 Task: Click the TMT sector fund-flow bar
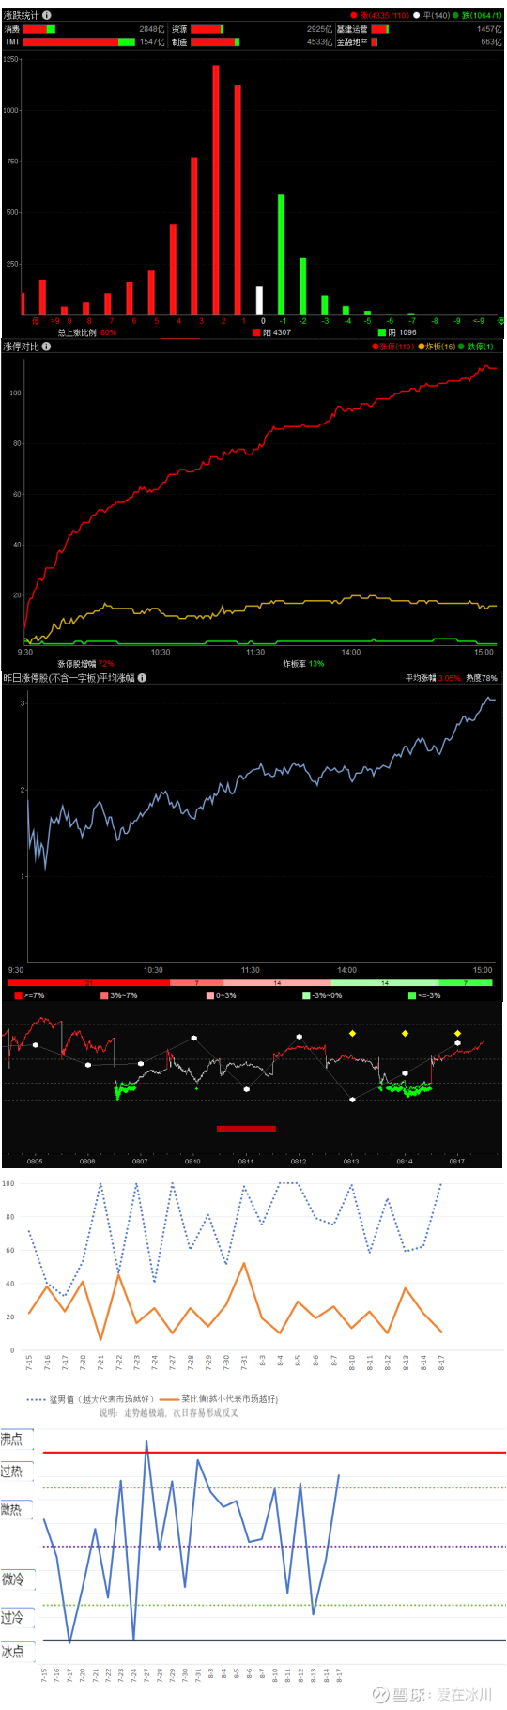(x=79, y=42)
